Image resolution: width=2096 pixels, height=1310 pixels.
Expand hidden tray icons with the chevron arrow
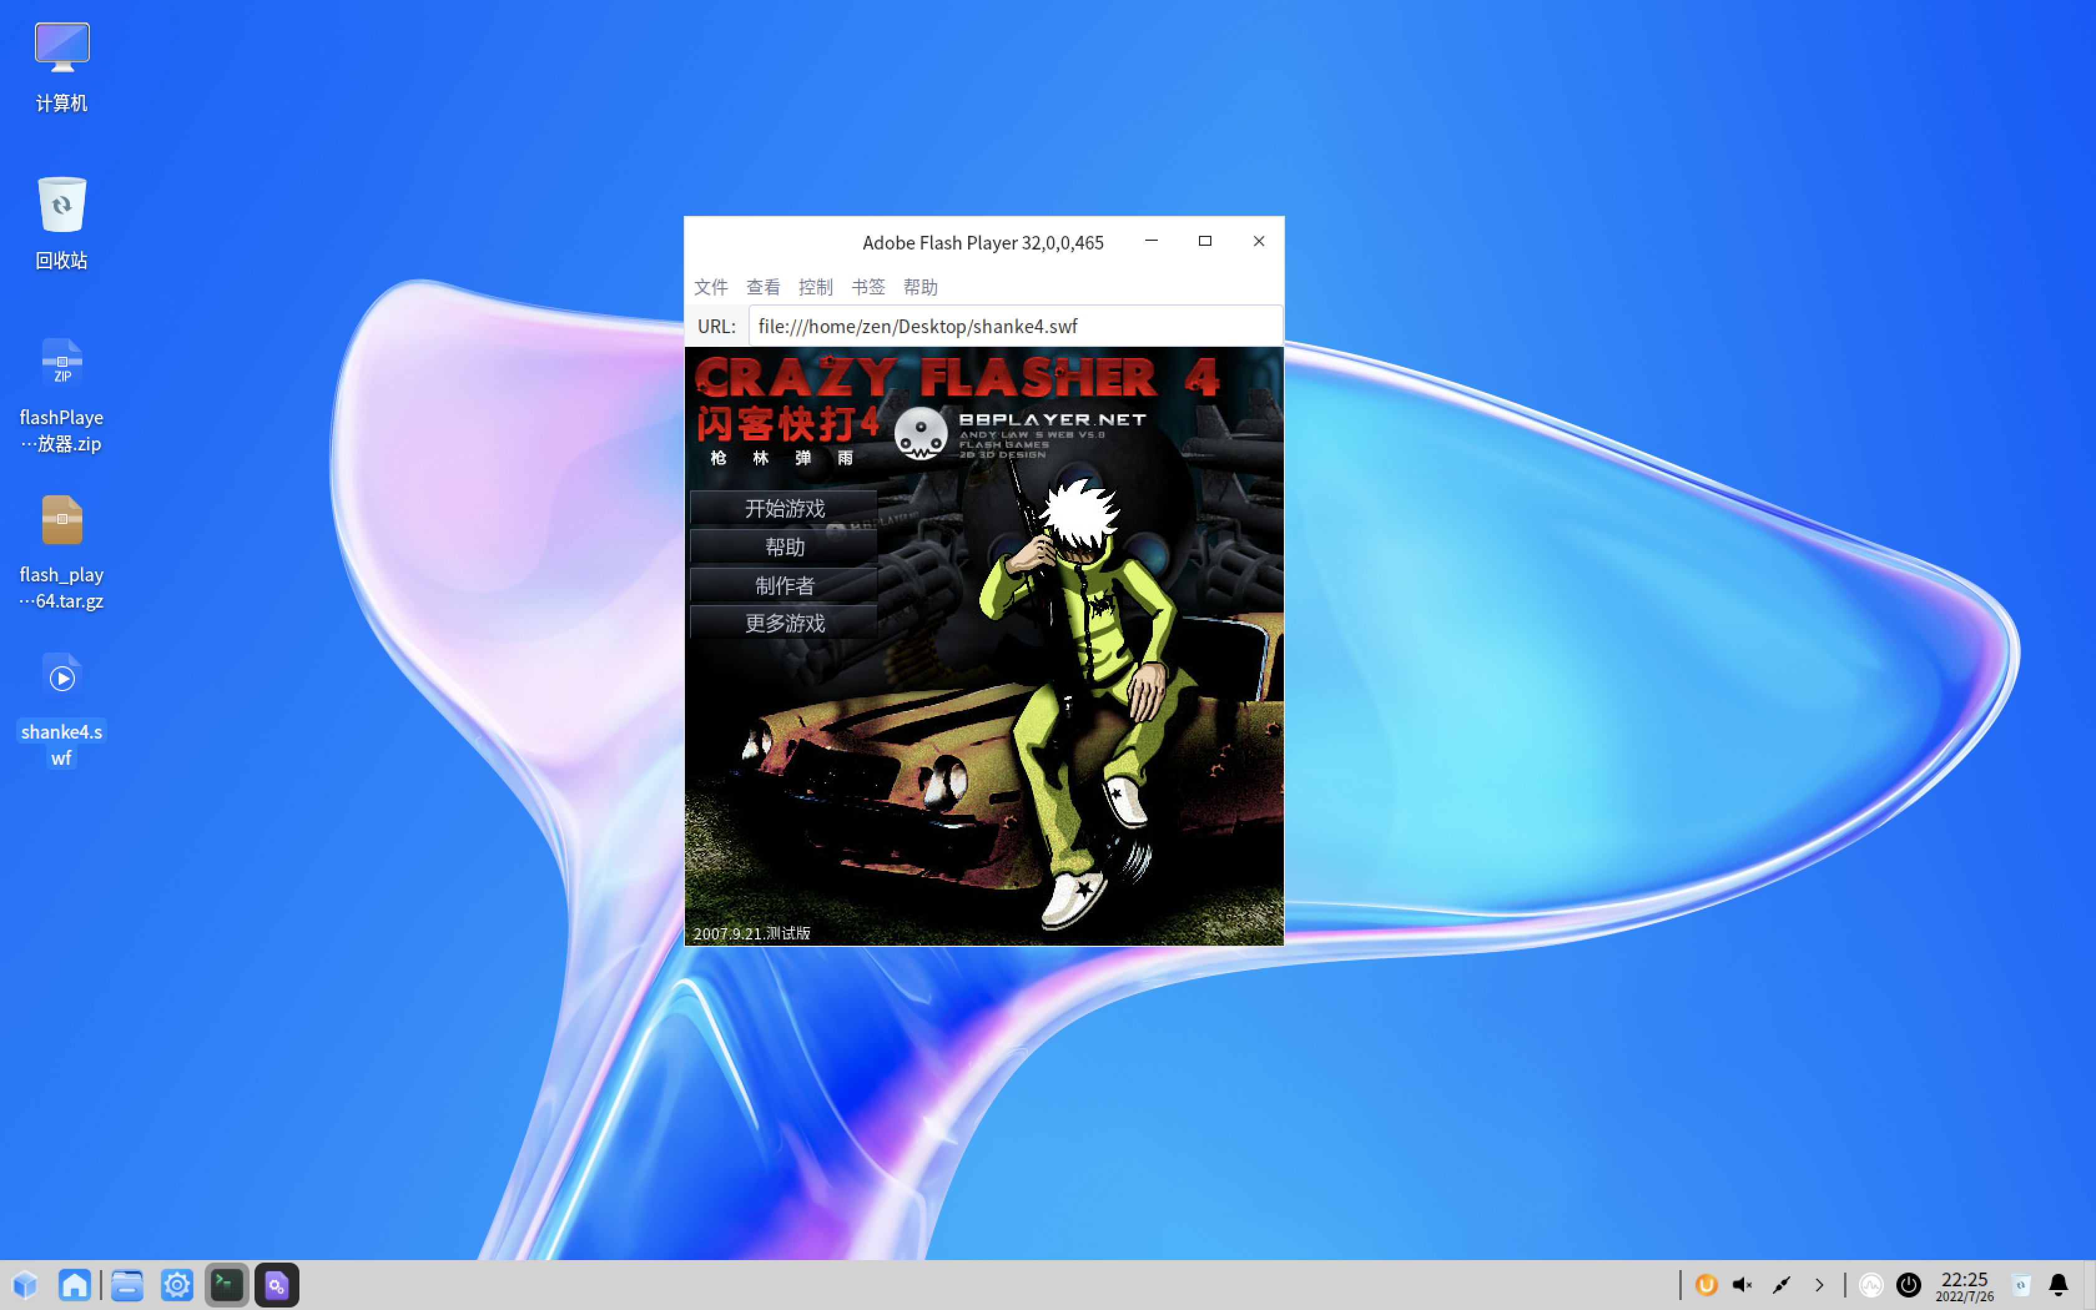[1819, 1284]
